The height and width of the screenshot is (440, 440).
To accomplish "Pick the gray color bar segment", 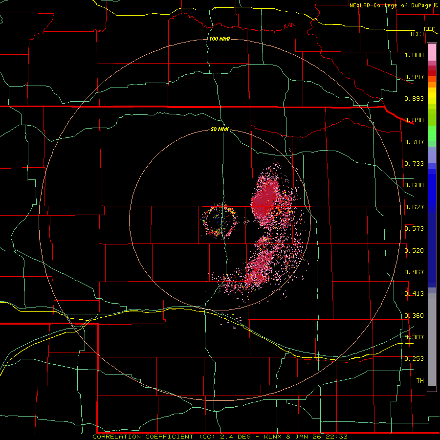I will pos(432,340).
